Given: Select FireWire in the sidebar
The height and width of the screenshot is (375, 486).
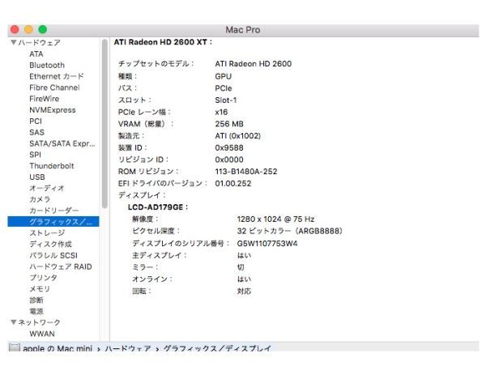Looking at the screenshot, I should pos(45,99).
